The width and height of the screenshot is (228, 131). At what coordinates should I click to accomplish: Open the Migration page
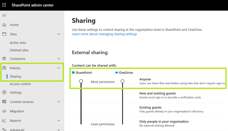[x=17, y=111]
